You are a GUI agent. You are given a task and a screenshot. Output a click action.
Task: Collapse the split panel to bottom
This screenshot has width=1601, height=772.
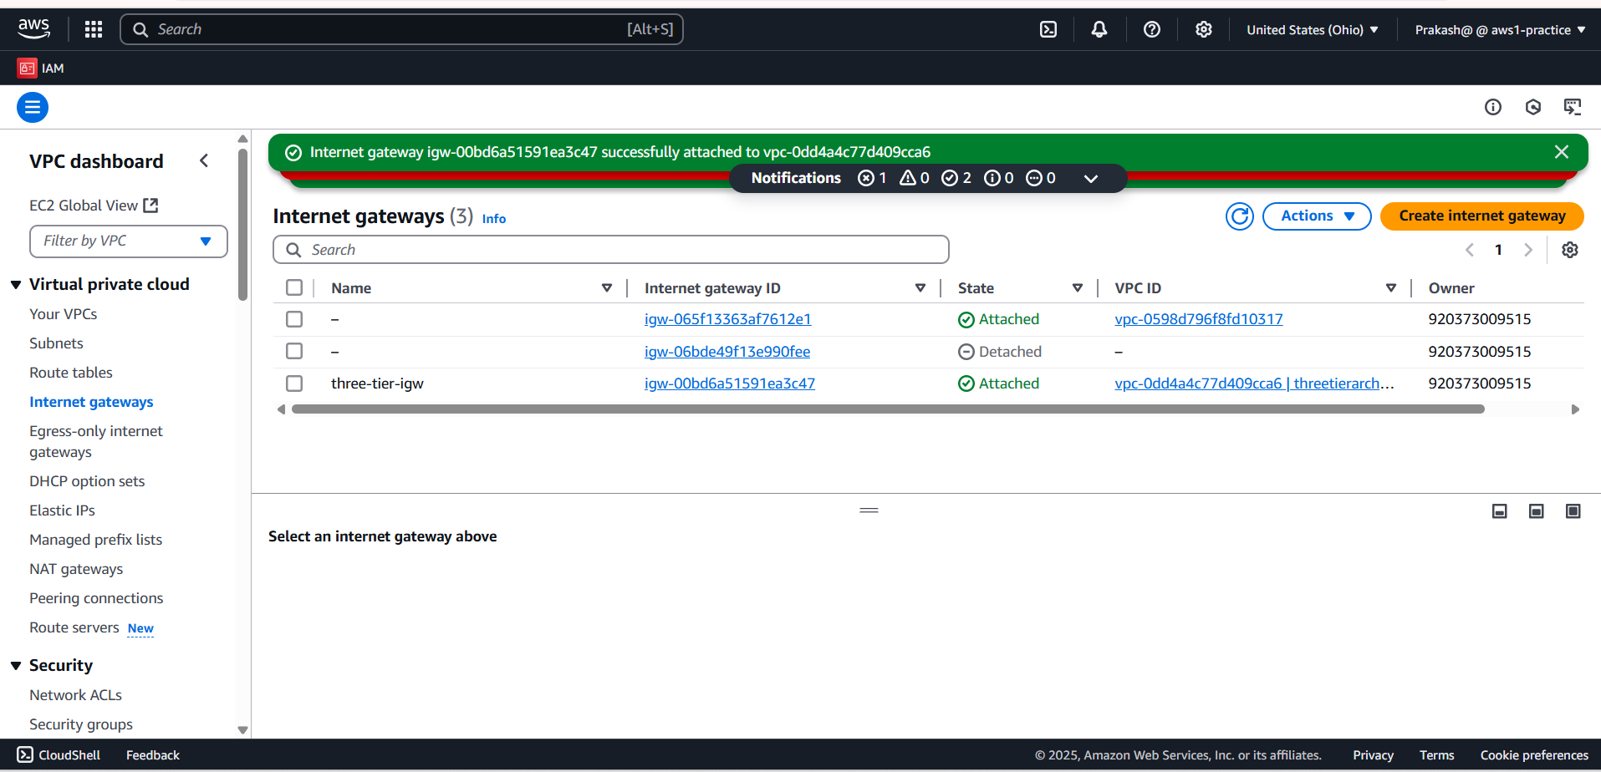coord(1500,511)
